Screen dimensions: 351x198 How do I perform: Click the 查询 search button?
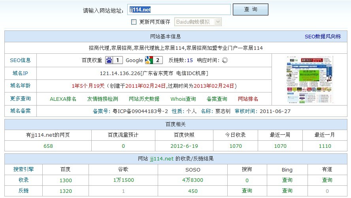tap(251, 9)
